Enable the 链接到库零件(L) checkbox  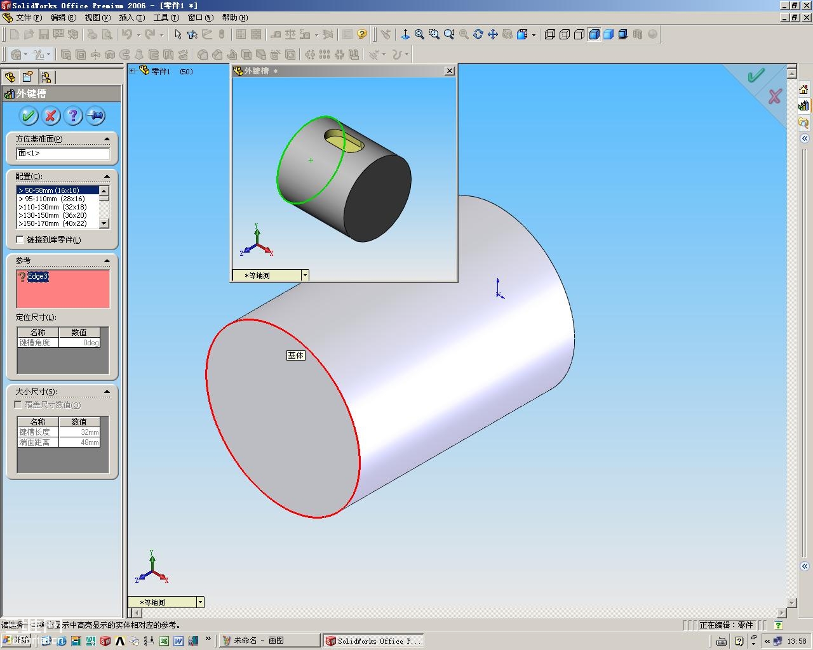pos(20,240)
